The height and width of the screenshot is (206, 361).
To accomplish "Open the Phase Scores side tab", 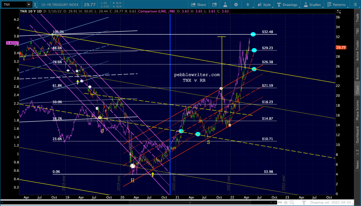I will click(357, 110).
